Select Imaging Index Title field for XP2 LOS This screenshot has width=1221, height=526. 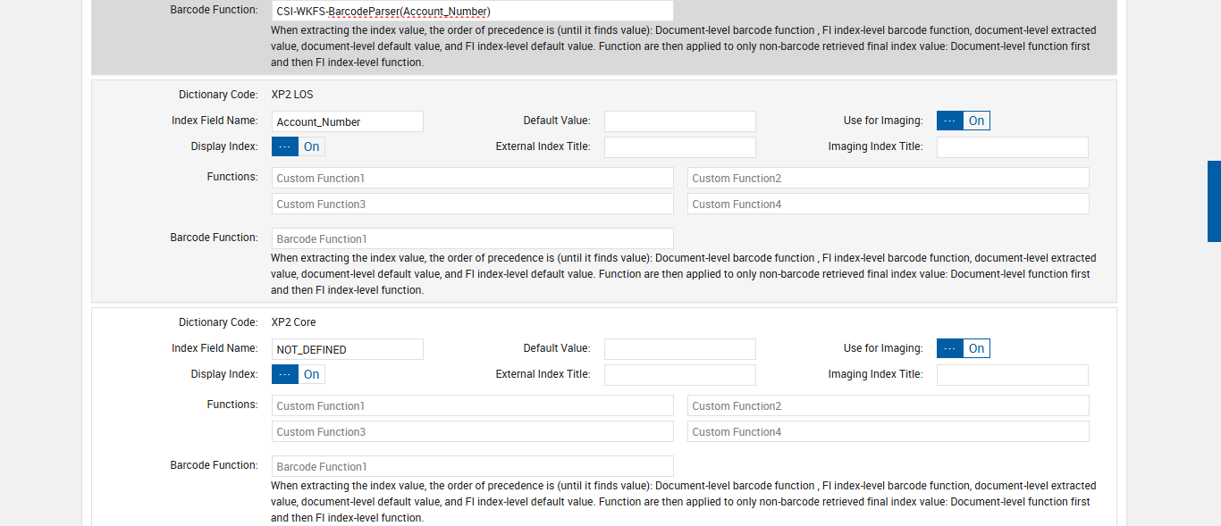(1012, 147)
